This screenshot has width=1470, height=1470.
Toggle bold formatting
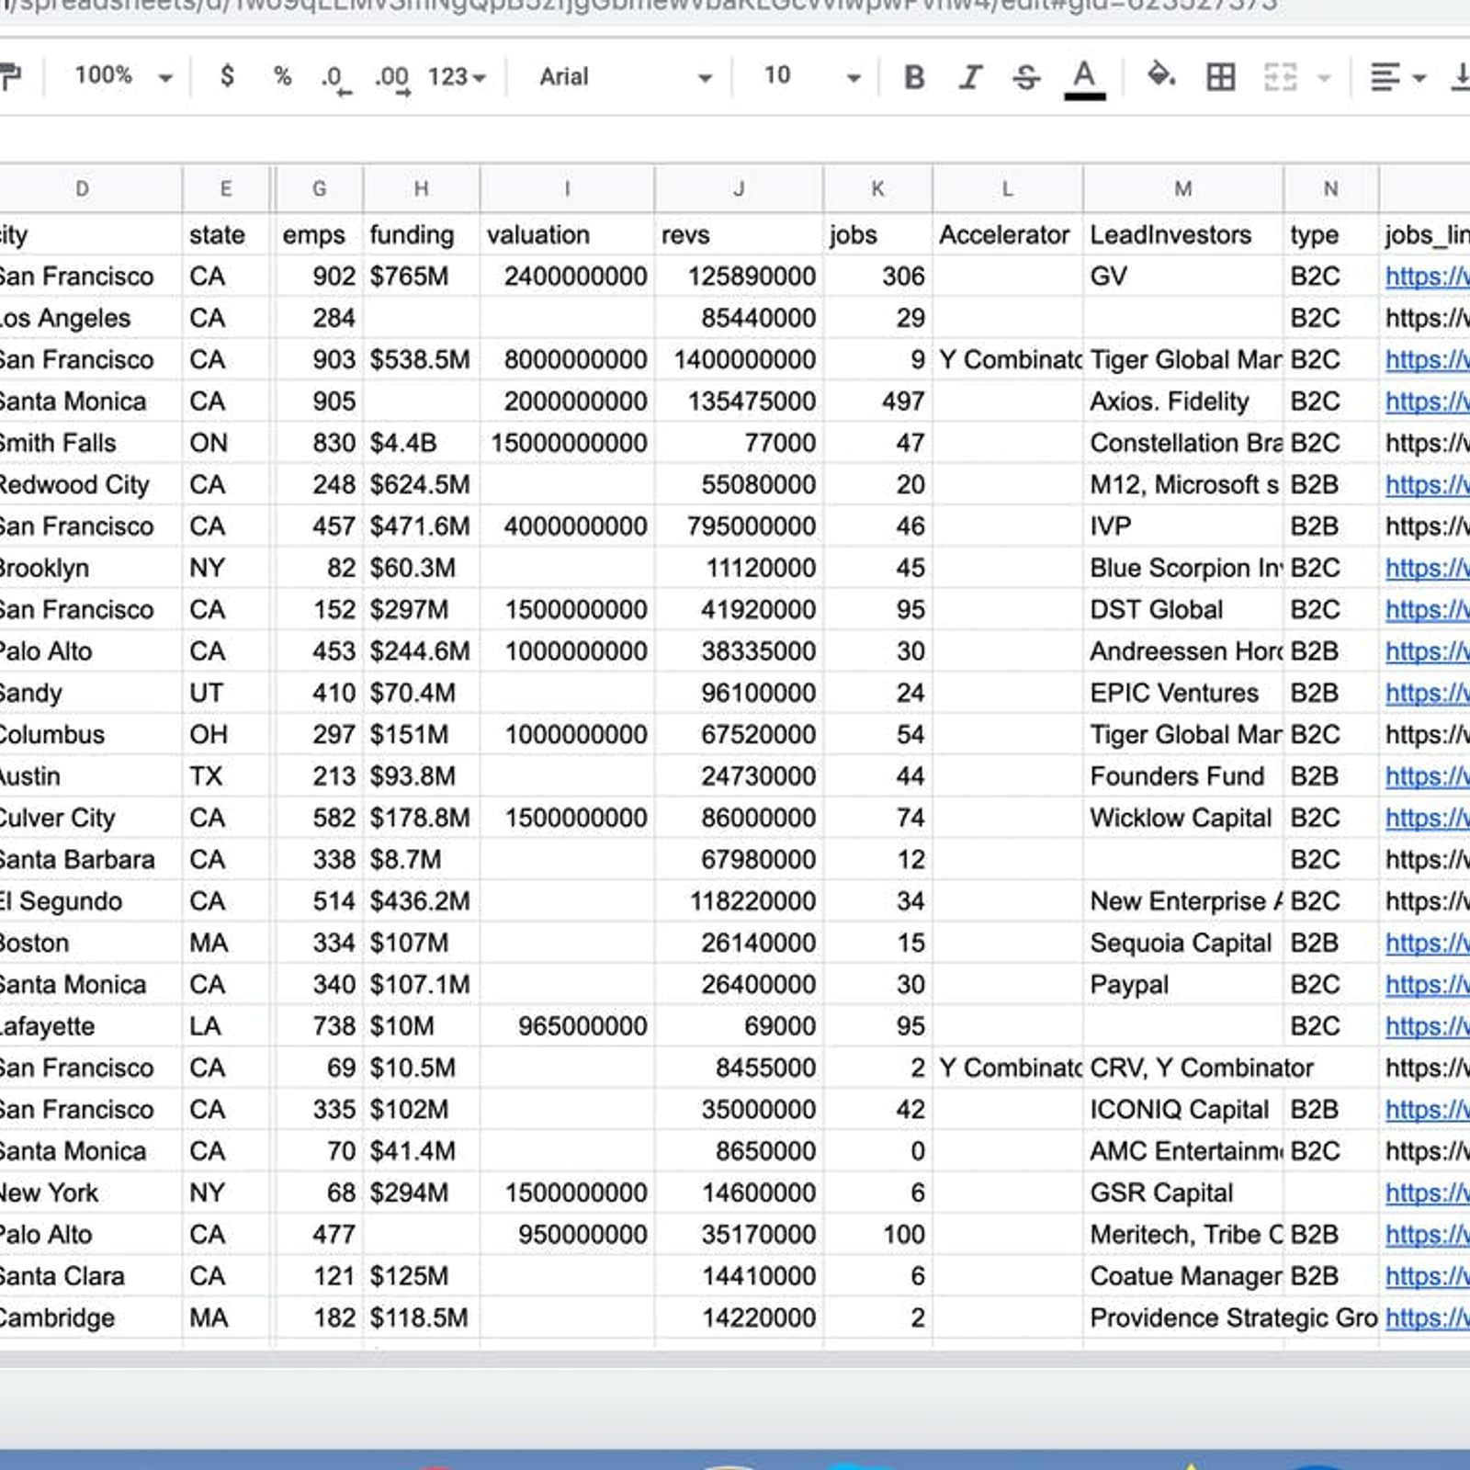[913, 77]
